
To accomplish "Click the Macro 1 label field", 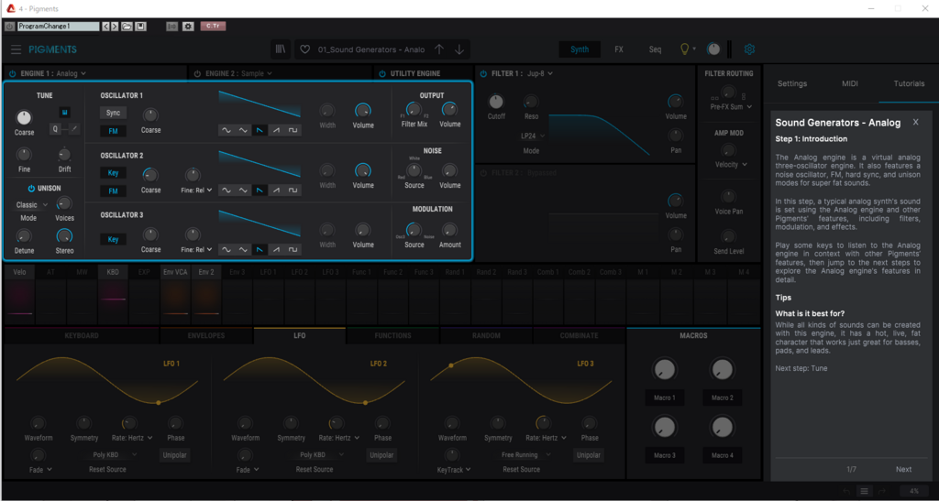I will pyautogui.click(x=665, y=398).
